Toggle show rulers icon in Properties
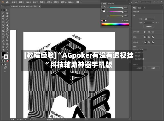 [x=145, y=32]
